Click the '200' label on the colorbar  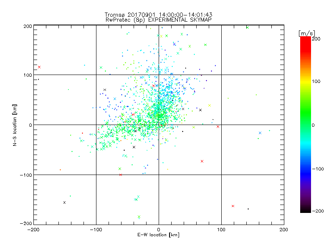tap(316, 39)
